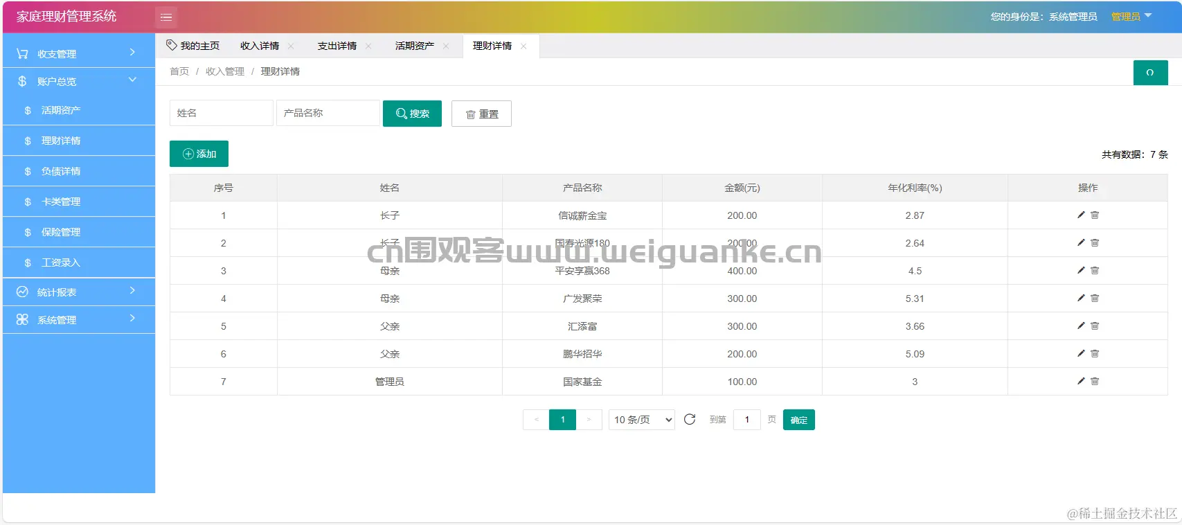Click page number 1 button

(x=563, y=420)
